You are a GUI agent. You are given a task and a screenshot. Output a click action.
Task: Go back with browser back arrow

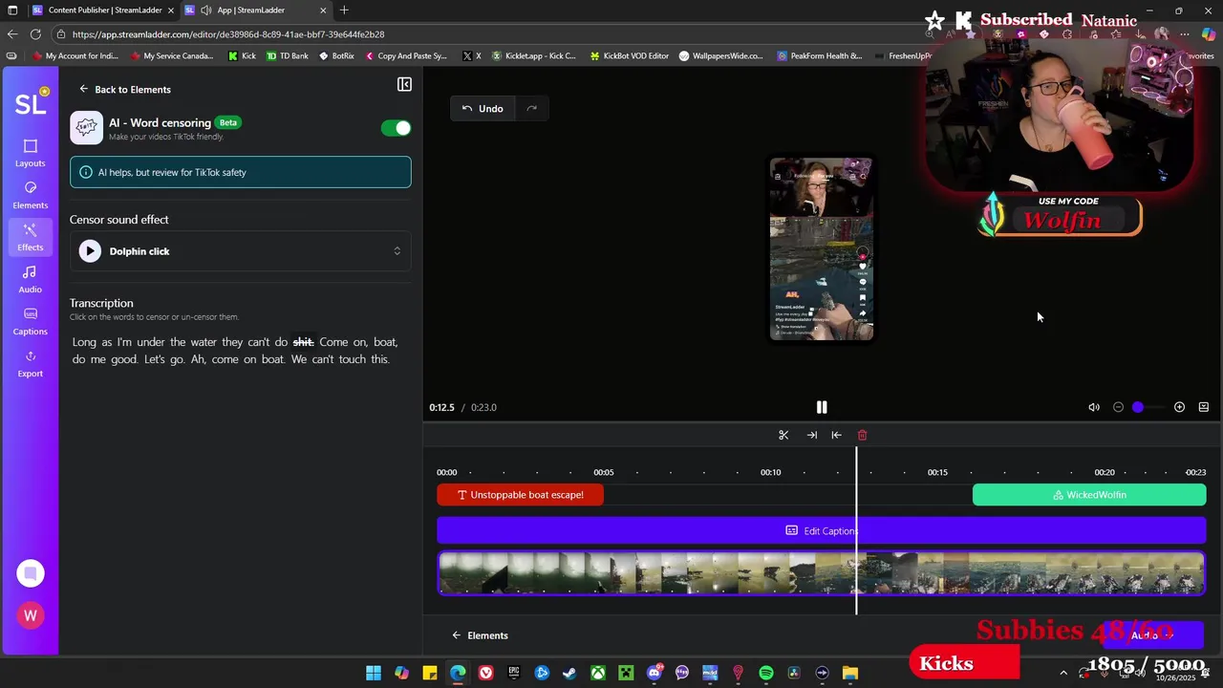pos(12,34)
